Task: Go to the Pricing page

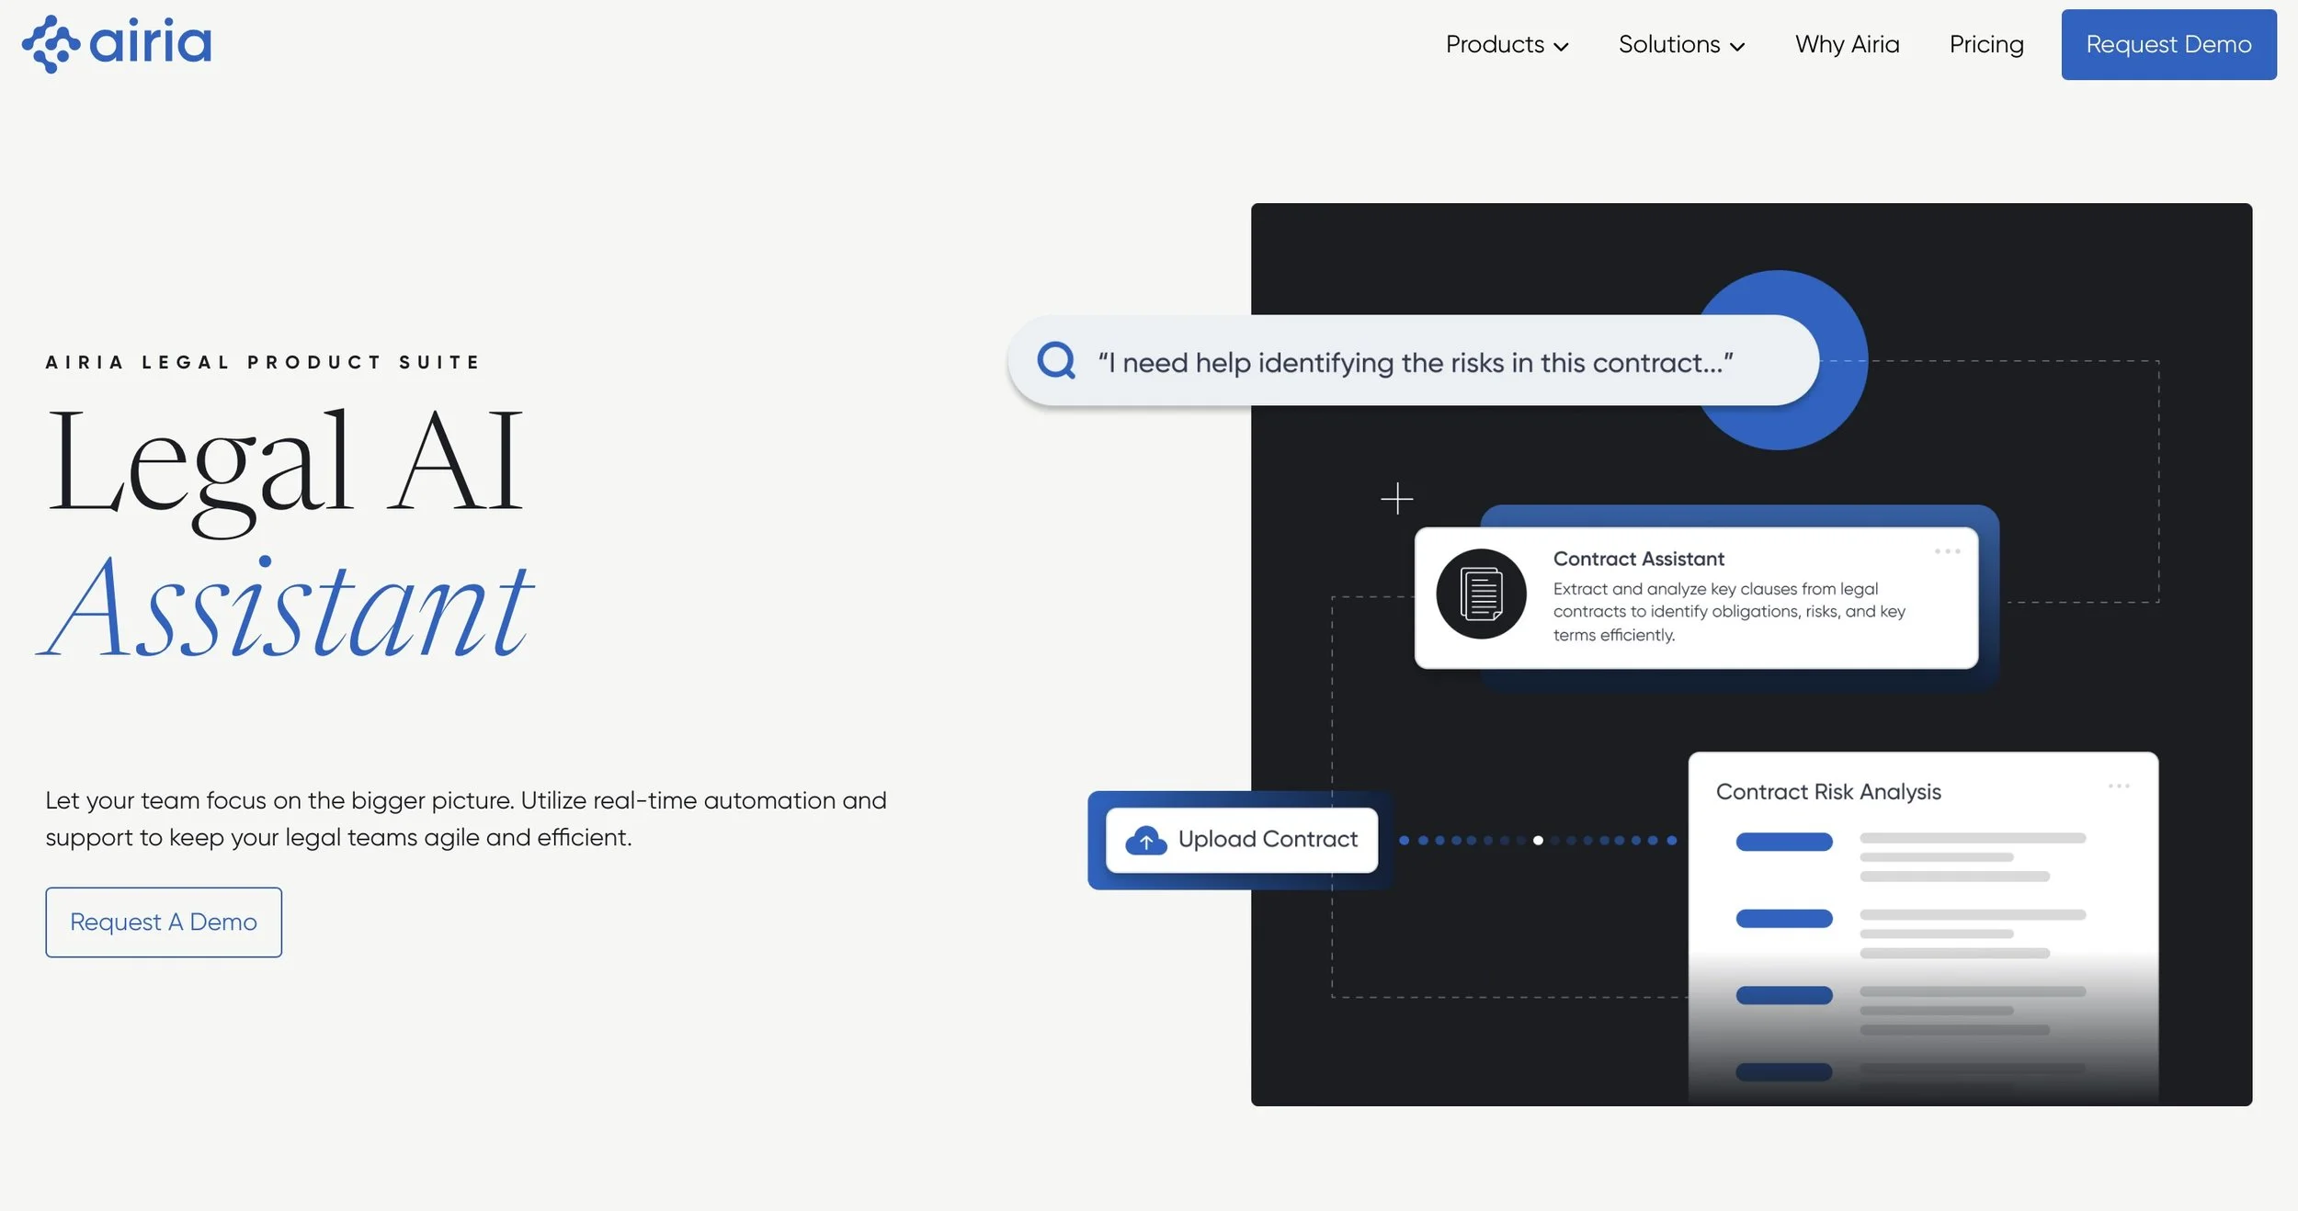Action: pos(1986,44)
